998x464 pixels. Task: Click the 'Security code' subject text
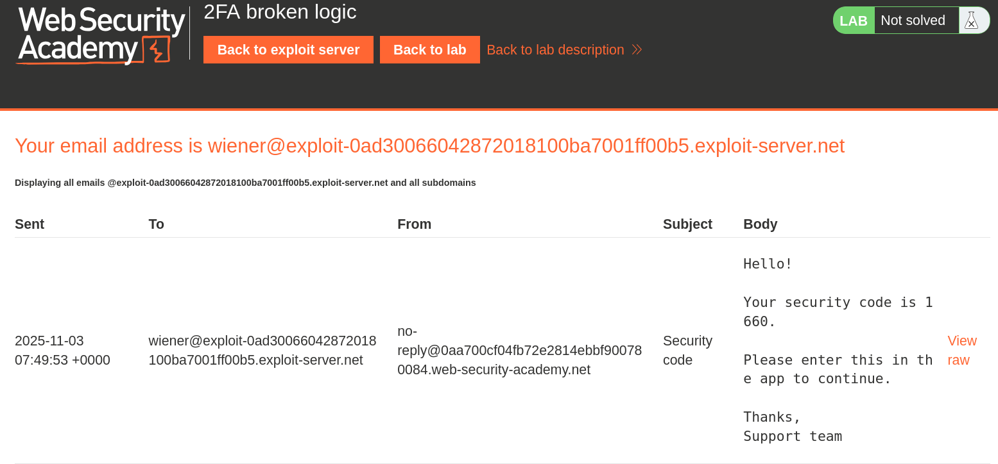(687, 350)
